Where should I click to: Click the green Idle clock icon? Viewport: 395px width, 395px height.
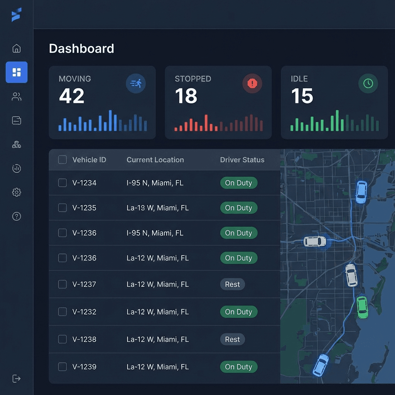(x=368, y=83)
